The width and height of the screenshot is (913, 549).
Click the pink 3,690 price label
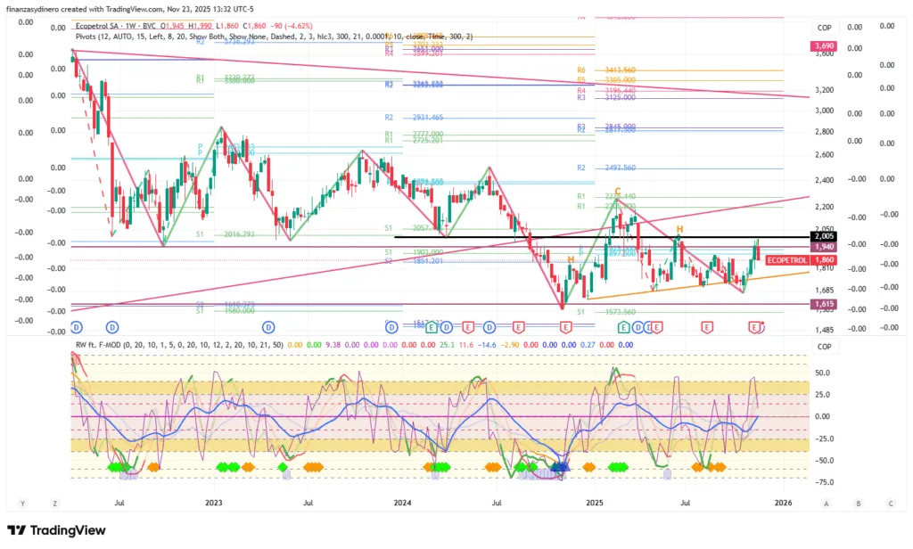pyautogui.click(x=823, y=45)
